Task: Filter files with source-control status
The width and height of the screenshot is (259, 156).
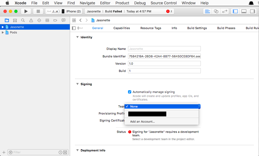Action: (x=65, y=152)
